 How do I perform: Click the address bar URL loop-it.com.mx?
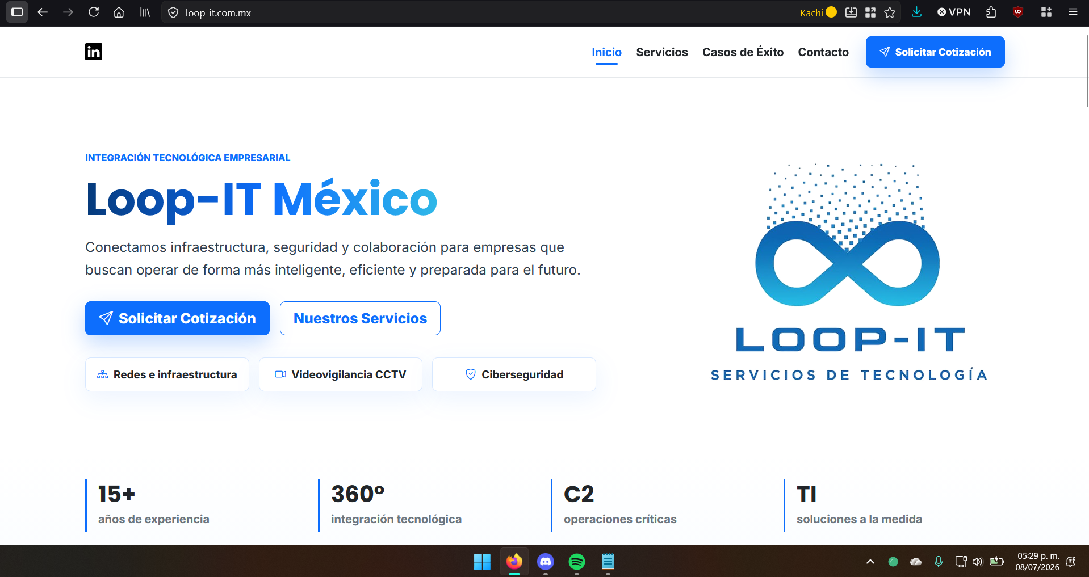pos(218,12)
